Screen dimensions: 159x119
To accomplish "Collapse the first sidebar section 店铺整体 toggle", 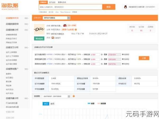I will pyautogui.click(x=27, y=18).
